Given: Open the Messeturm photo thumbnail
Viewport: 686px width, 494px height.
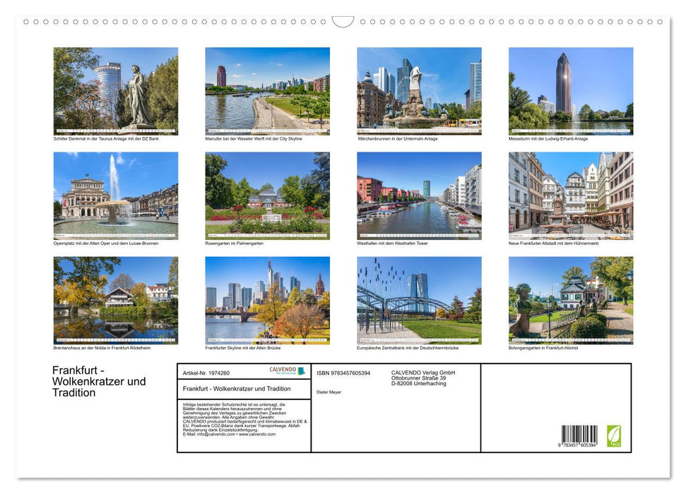Looking at the screenshot, I should point(570,90).
